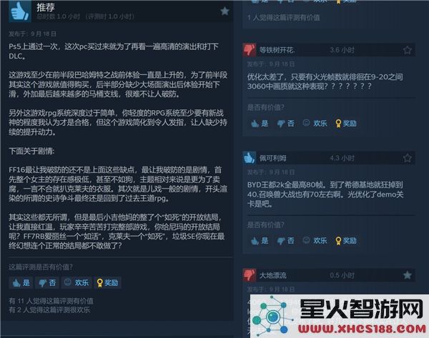This screenshot has width=429, height=338.
Task: Click star icon on main review header
Action: [225, 11]
